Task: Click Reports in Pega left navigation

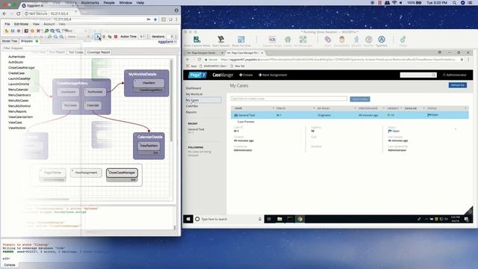Action: pyautogui.click(x=191, y=112)
